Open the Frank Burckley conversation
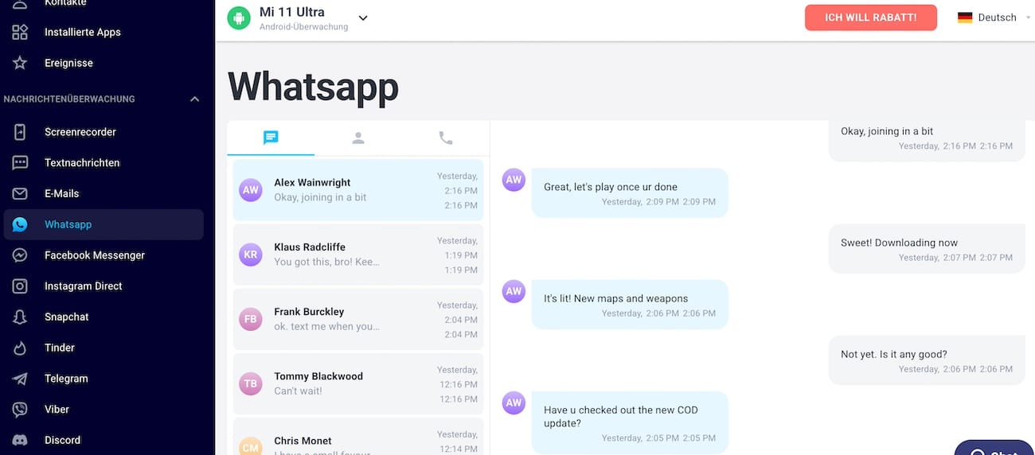1035x455 pixels. [x=358, y=319]
